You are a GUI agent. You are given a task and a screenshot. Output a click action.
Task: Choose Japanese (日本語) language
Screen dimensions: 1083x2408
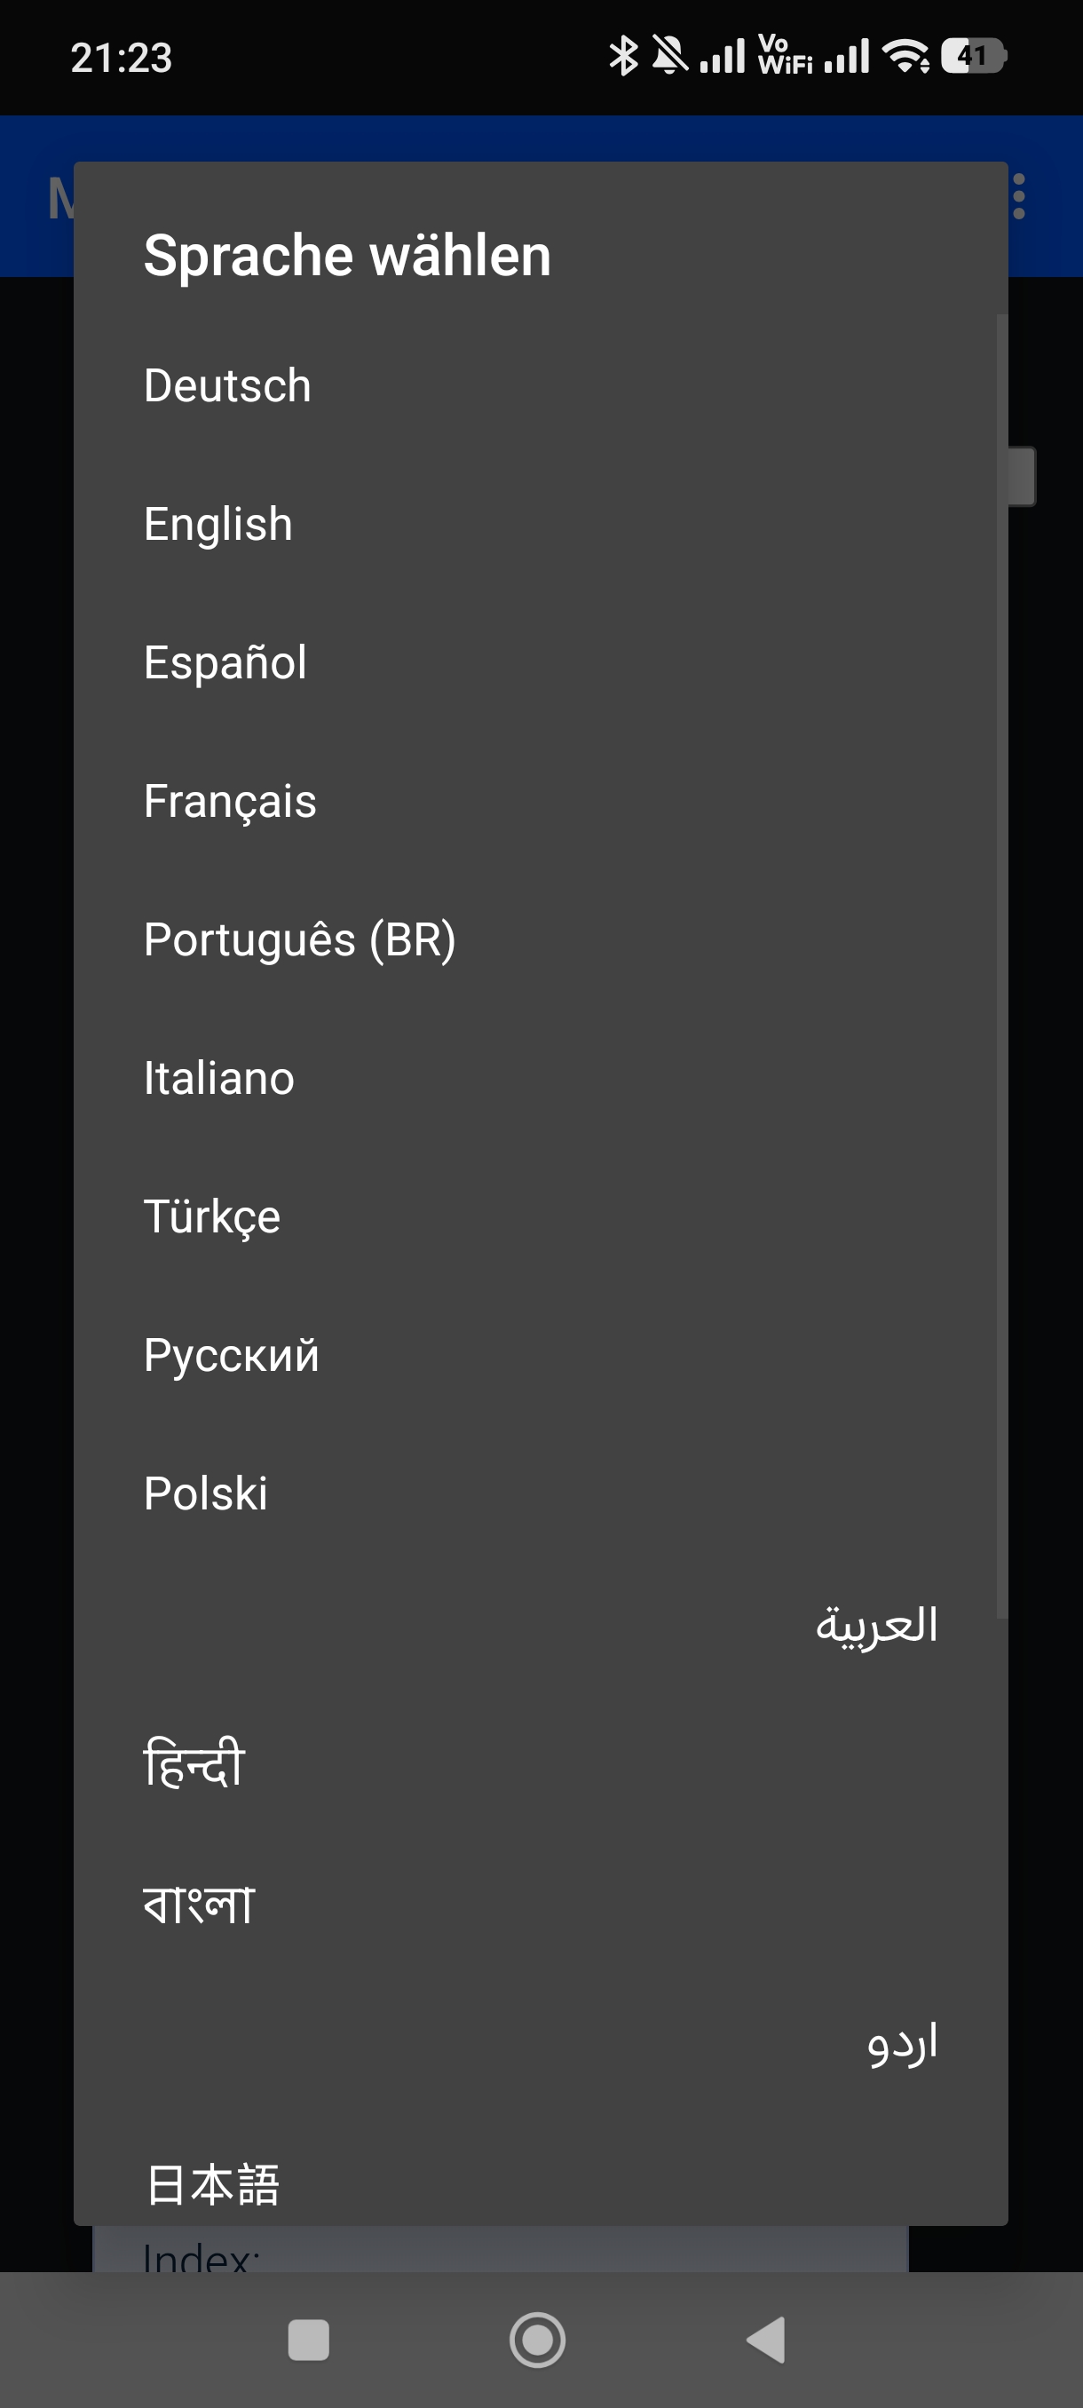click(213, 2183)
